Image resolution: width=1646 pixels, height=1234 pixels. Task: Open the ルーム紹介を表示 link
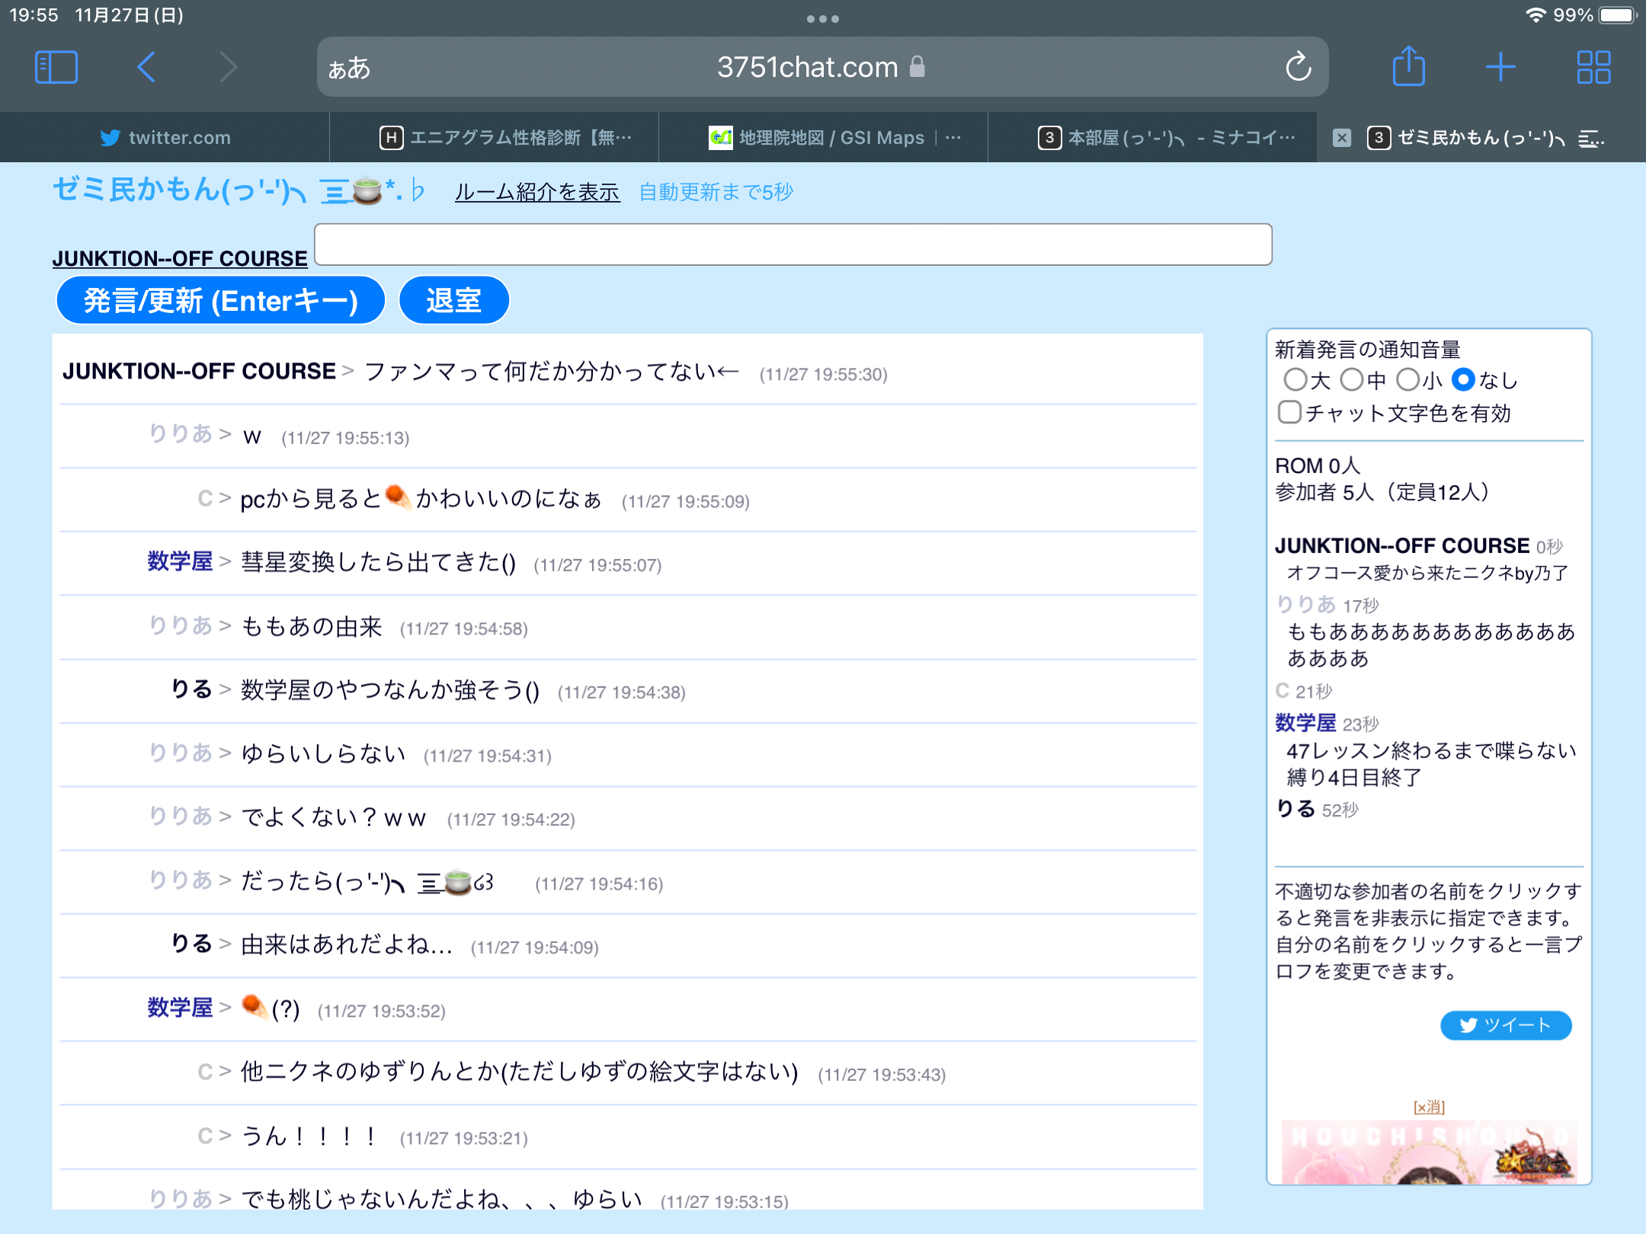tap(537, 192)
